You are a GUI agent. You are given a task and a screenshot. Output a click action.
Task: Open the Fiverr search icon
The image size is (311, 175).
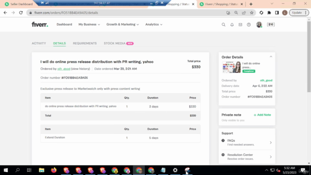(x=224, y=25)
